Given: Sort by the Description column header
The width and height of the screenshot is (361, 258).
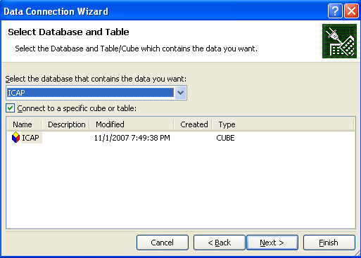Looking at the screenshot, I should tap(66, 124).
